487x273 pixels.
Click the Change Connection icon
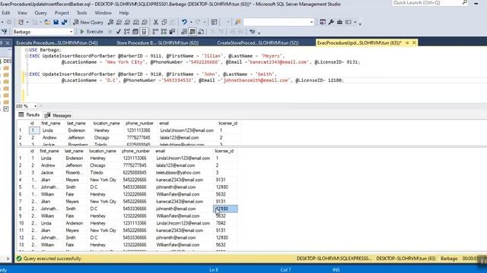[5, 32]
